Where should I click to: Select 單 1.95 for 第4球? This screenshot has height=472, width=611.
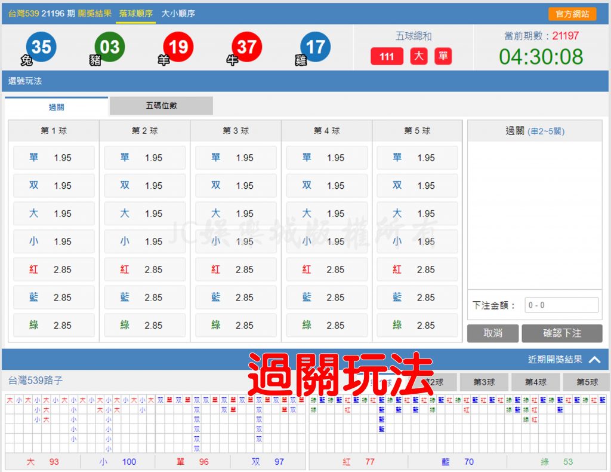tap(327, 158)
